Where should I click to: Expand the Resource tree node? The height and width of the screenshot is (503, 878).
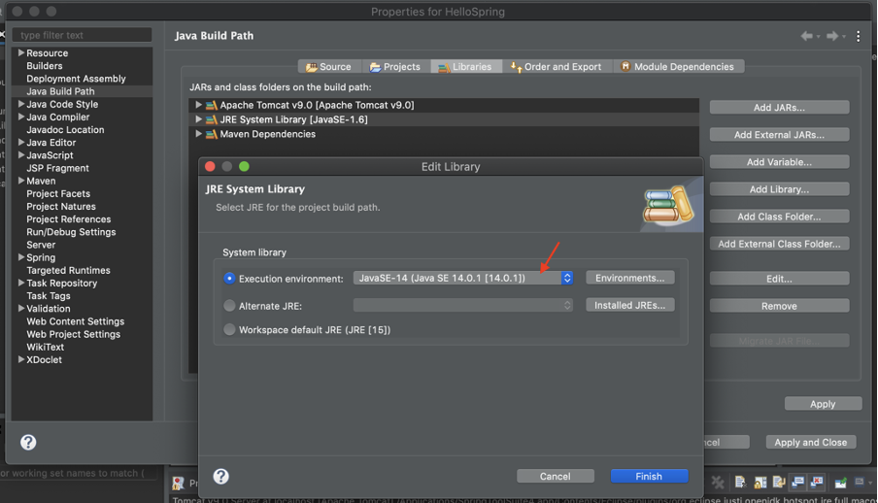(21, 52)
